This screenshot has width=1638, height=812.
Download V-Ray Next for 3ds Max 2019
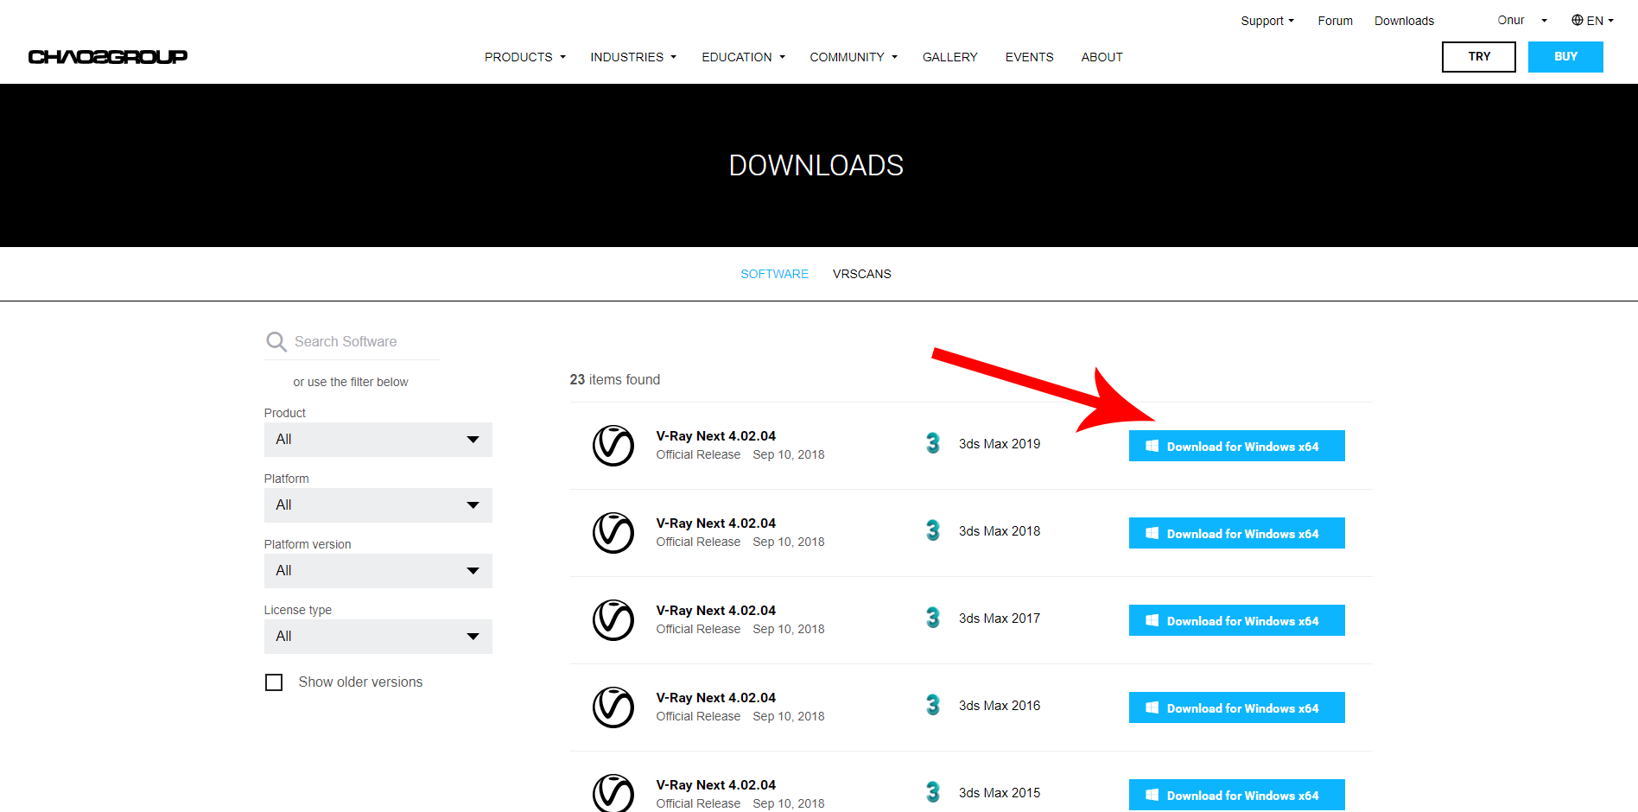click(1237, 446)
